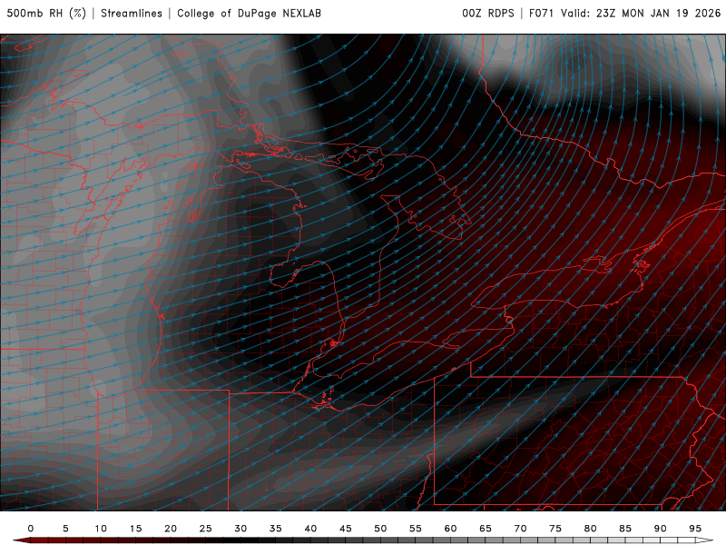The width and height of the screenshot is (726, 545).
Task: Click the '45' value on the color scale
Action: point(346,529)
